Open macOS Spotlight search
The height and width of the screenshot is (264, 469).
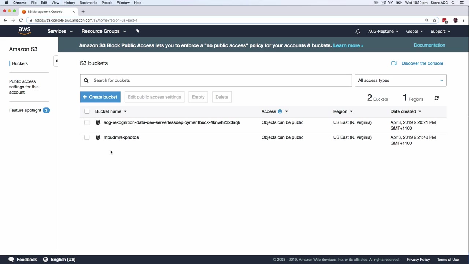click(x=453, y=3)
